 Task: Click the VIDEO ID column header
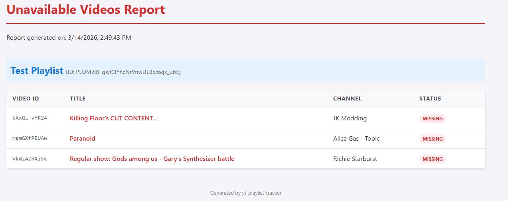point(26,99)
